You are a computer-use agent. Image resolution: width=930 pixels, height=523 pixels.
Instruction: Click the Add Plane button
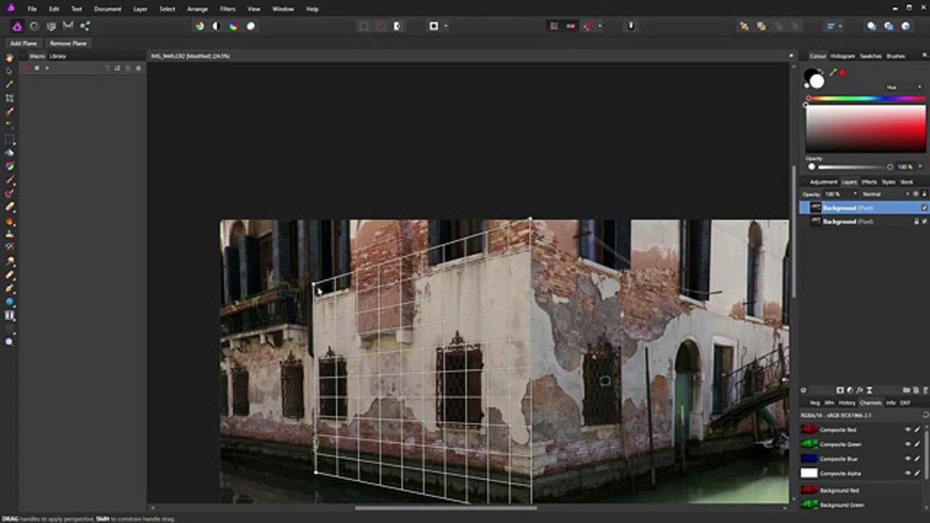(23, 44)
